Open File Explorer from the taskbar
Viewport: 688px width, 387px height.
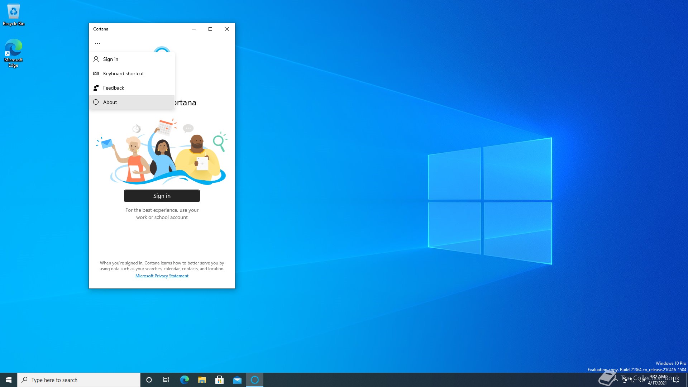202,380
